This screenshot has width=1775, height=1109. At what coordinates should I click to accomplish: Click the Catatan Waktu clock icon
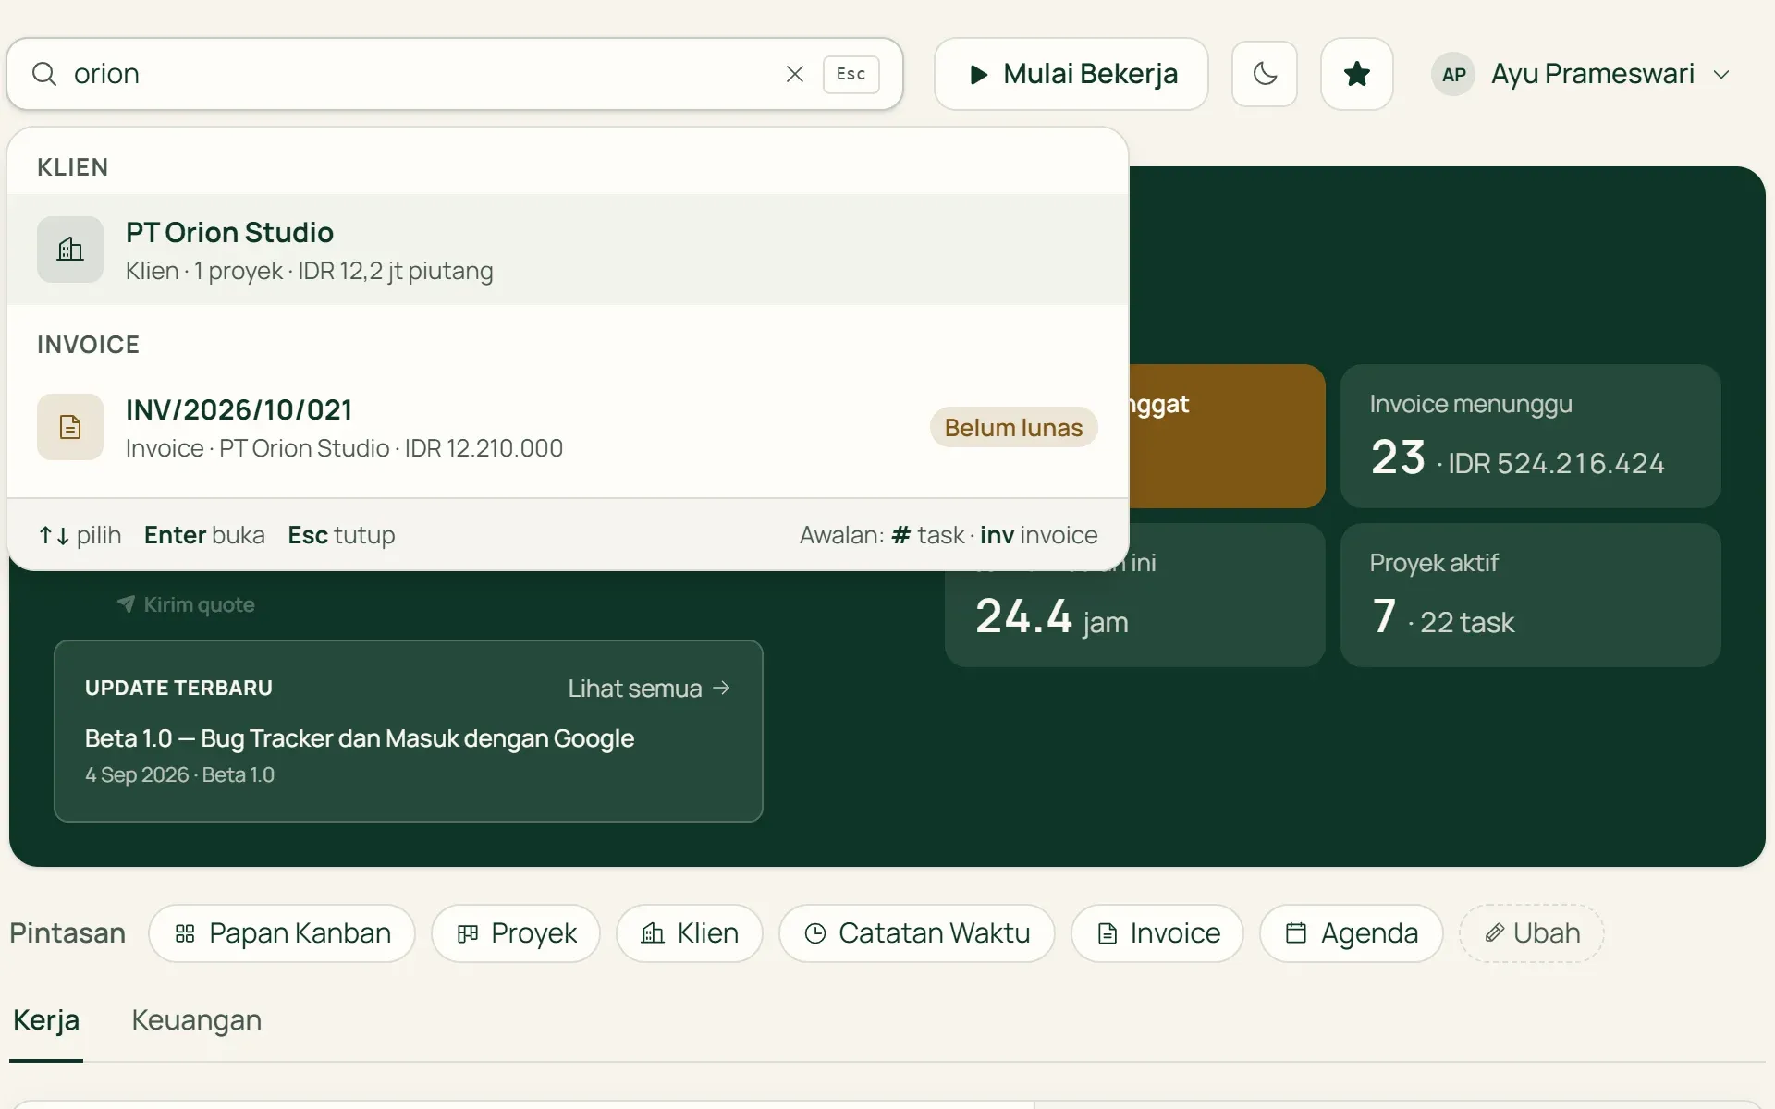point(815,933)
